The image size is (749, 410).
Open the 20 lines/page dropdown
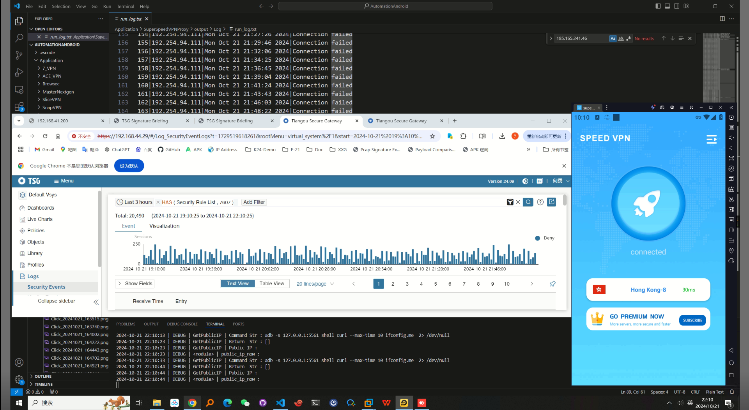click(x=315, y=284)
